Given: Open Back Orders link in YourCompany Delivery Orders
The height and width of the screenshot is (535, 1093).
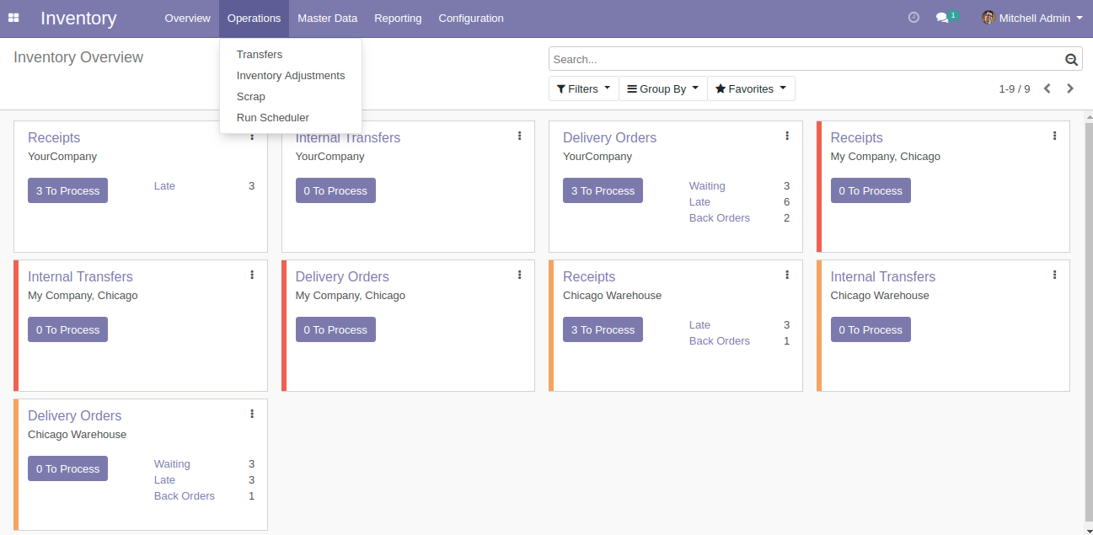Looking at the screenshot, I should tap(719, 218).
